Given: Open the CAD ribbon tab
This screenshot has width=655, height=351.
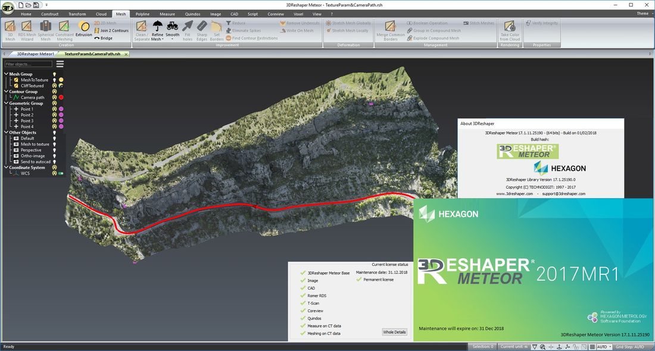Looking at the screenshot, I should click(x=234, y=14).
